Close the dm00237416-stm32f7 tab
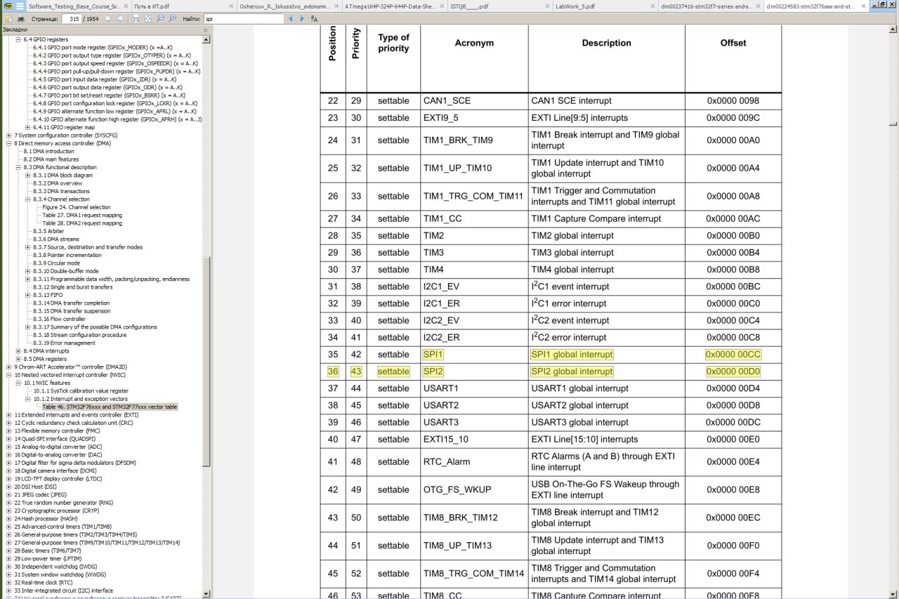The height and width of the screenshot is (599, 899). click(757, 6)
